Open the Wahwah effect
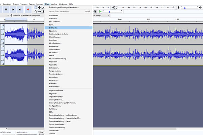The width and height of the screenshot is (203, 135). [x=68, y=83]
